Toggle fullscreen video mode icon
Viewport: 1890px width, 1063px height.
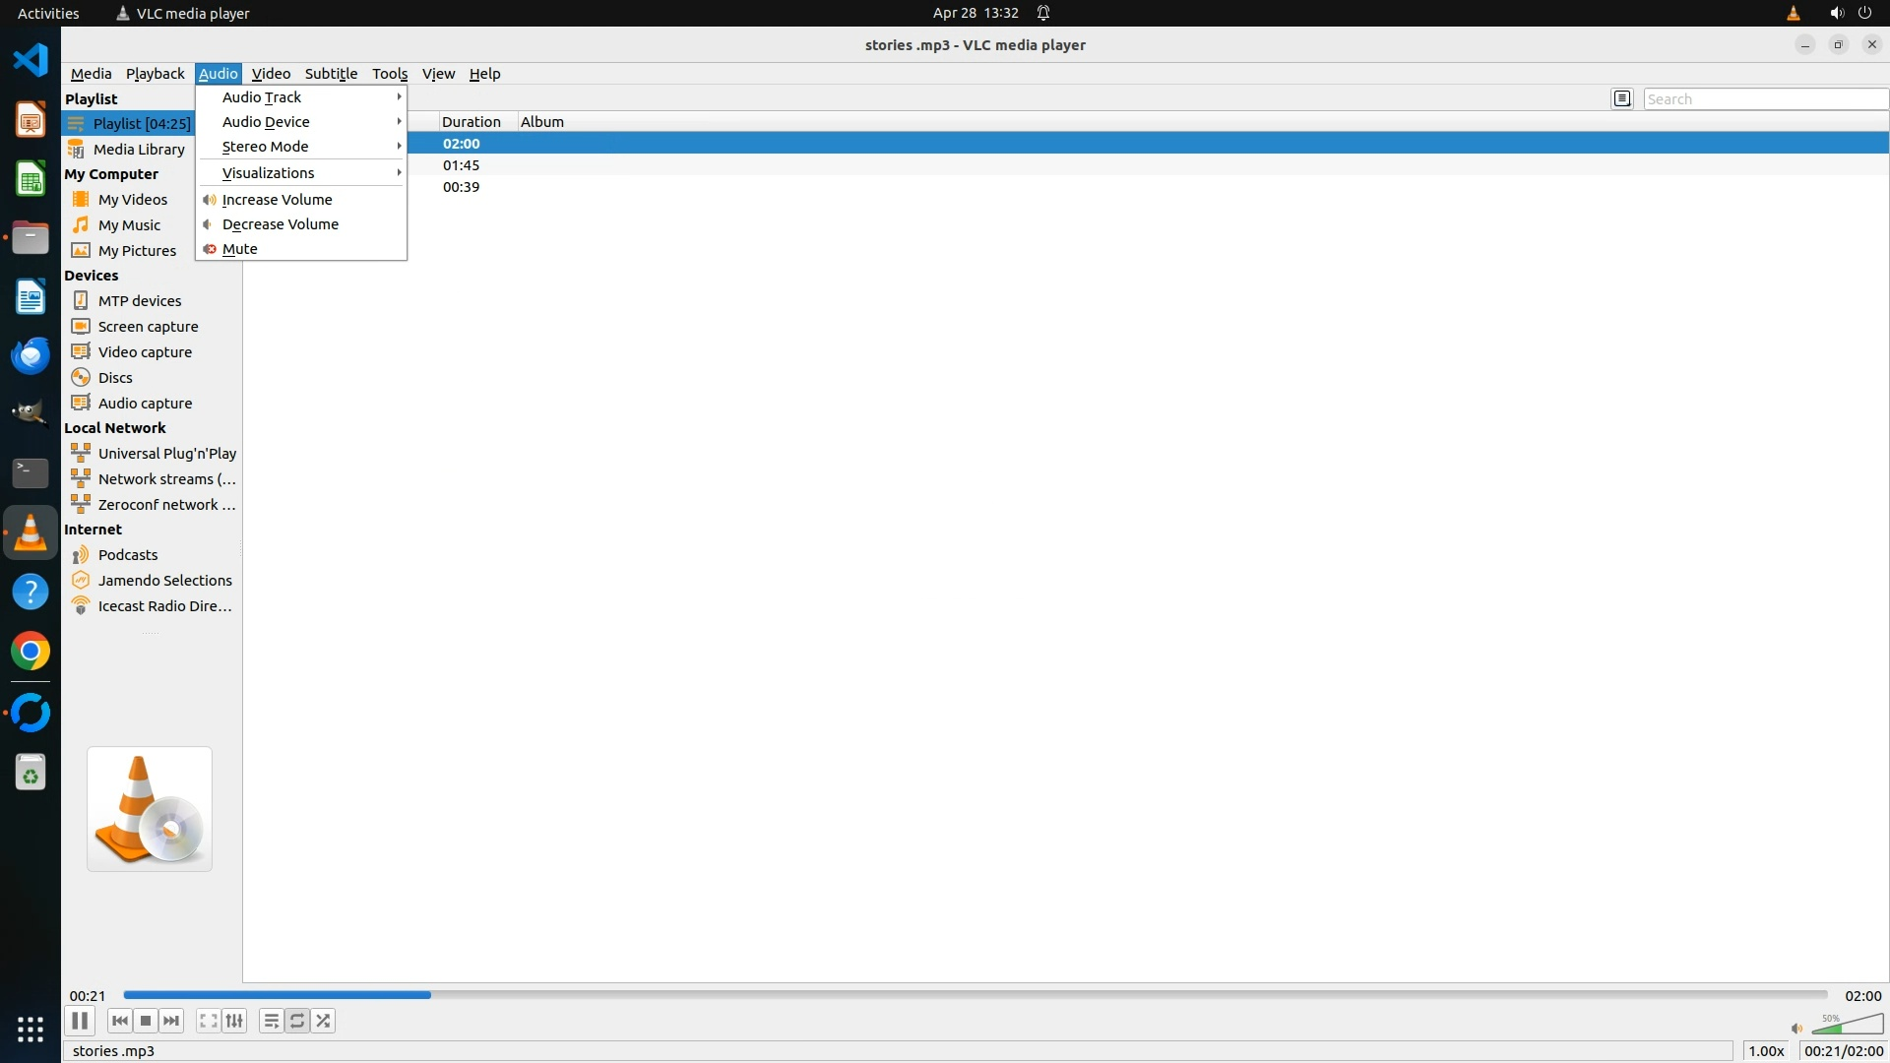(x=208, y=1021)
